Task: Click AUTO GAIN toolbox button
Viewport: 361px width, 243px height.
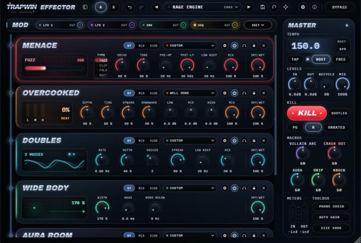Action: pos(332,217)
